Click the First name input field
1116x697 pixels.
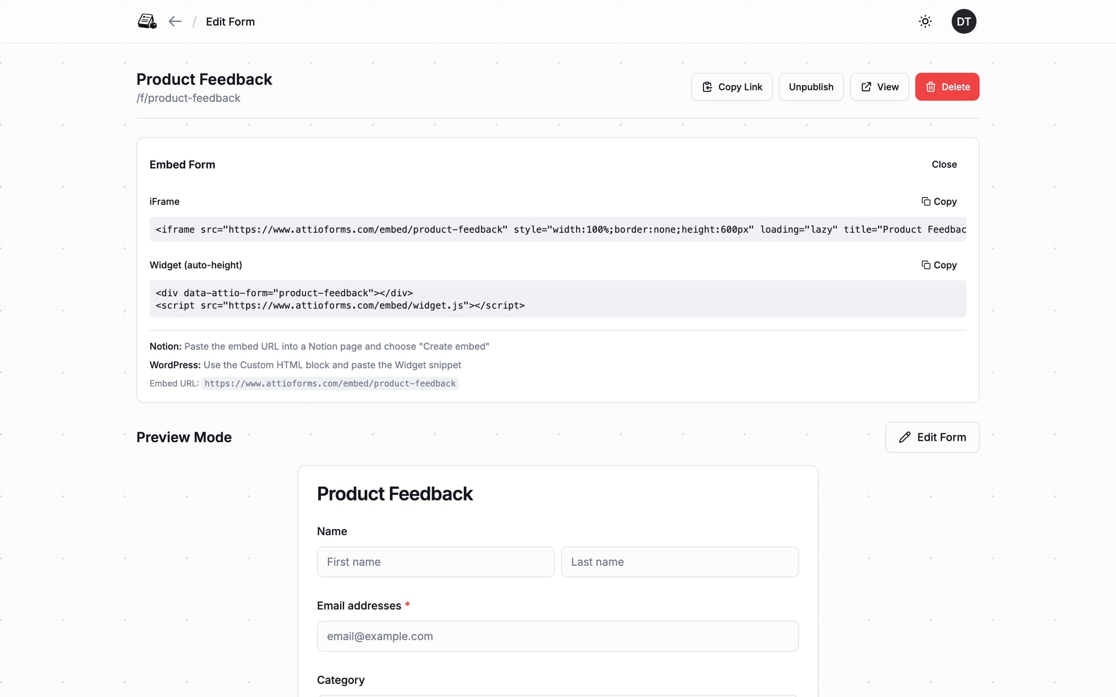click(x=435, y=562)
